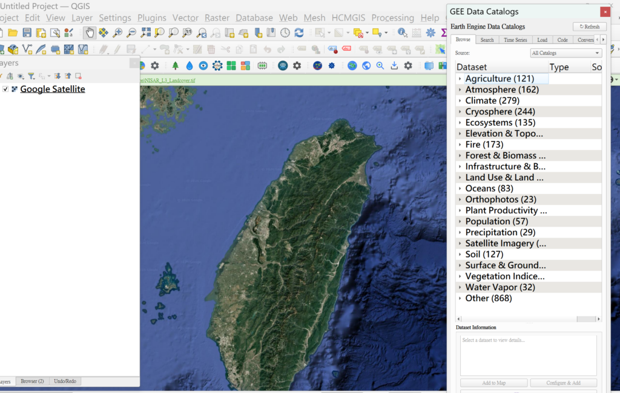Click the Identify Features tool icon
The width and height of the screenshot is (620, 393).
tap(403, 33)
